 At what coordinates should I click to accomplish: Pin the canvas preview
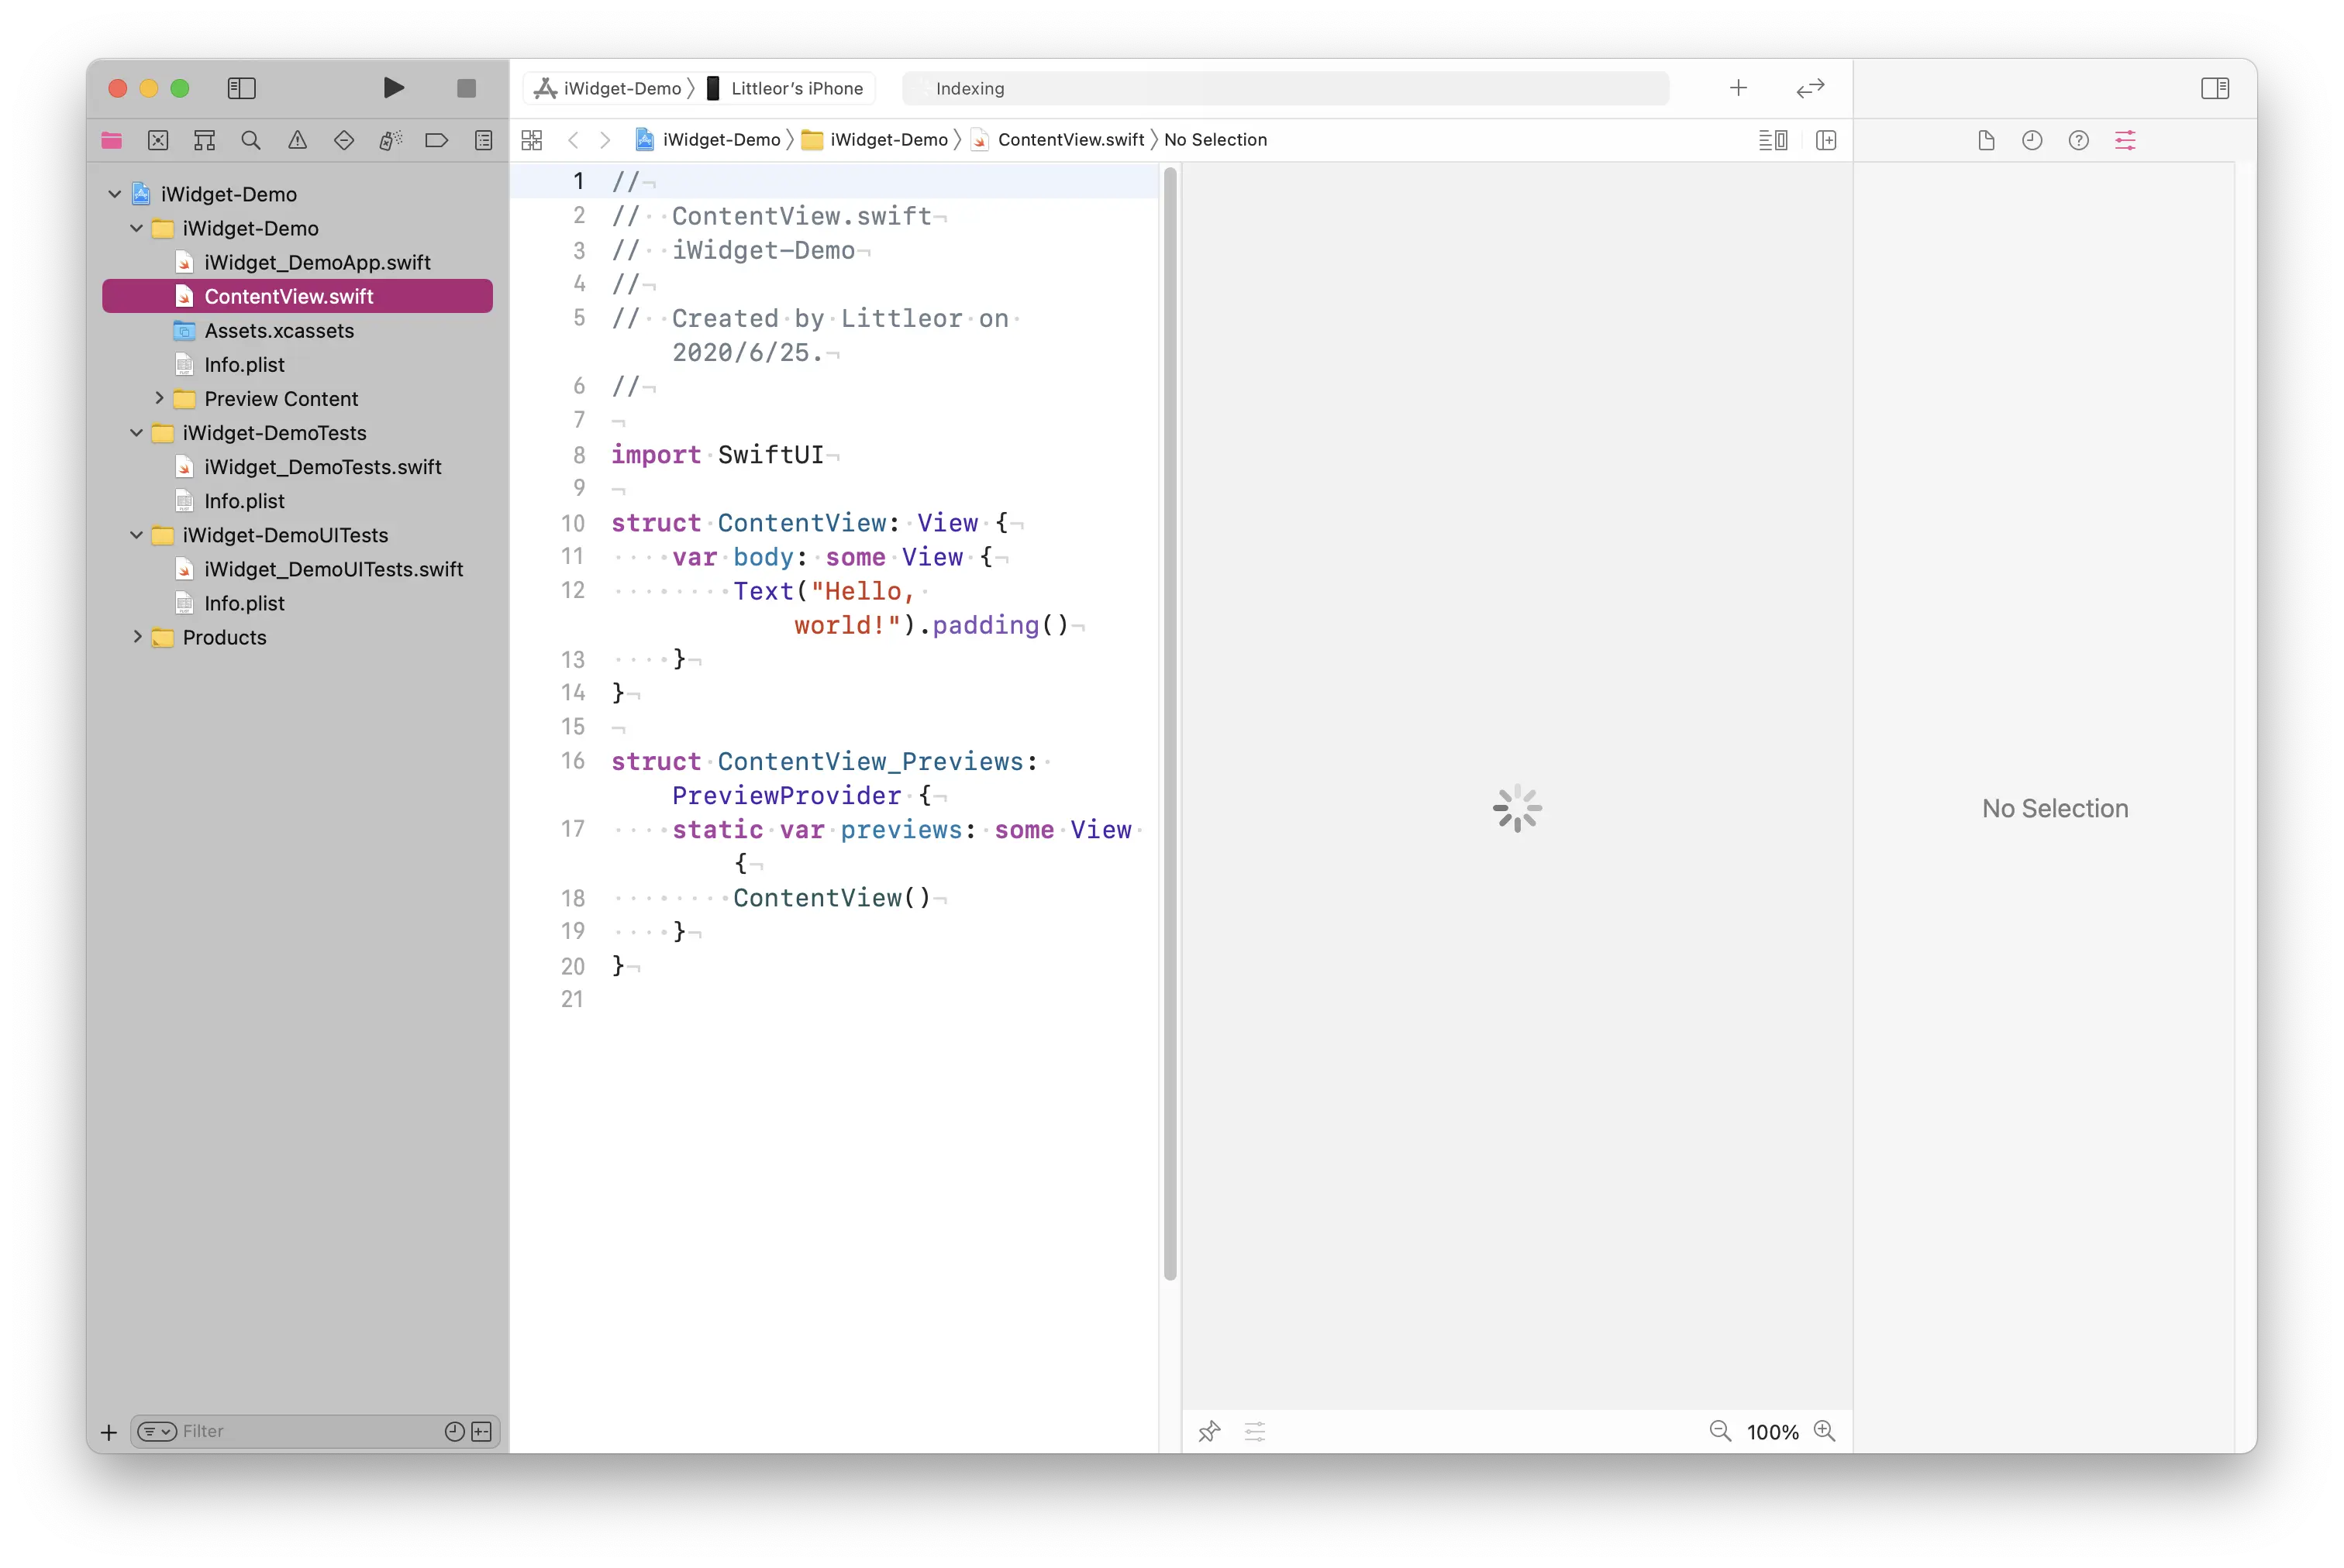point(1208,1431)
